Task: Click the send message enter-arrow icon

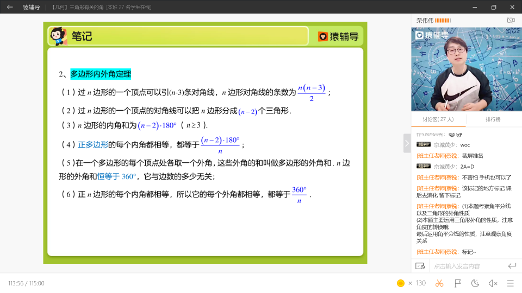Action: tap(512, 266)
